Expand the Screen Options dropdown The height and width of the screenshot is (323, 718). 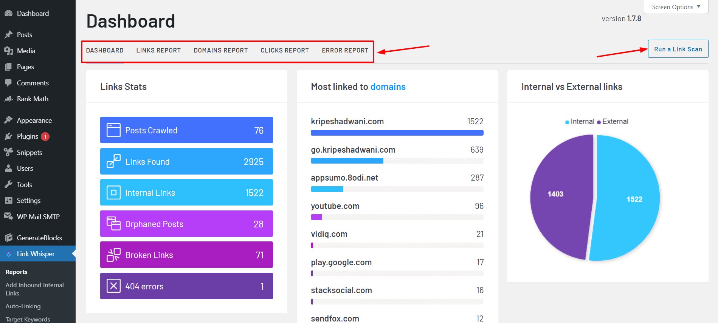click(x=676, y=7)
